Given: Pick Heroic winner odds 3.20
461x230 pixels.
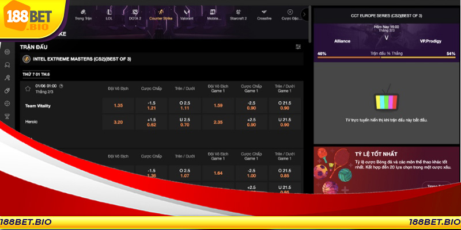Looking at the screenshot, I should (118, 122).
